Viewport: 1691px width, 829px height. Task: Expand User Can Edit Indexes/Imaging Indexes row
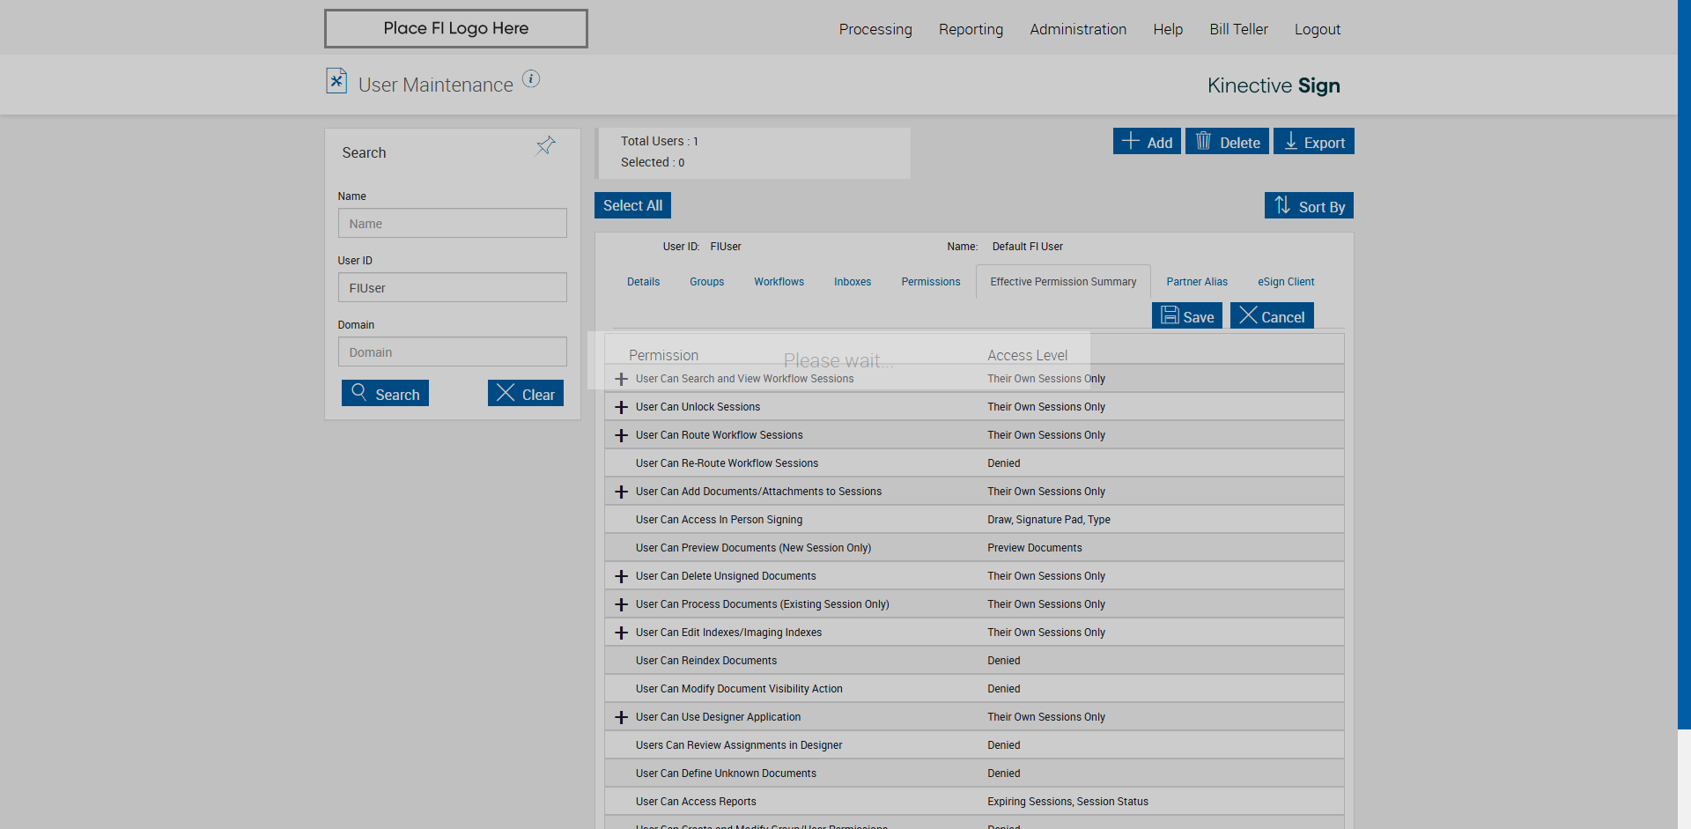pos(622,633)
